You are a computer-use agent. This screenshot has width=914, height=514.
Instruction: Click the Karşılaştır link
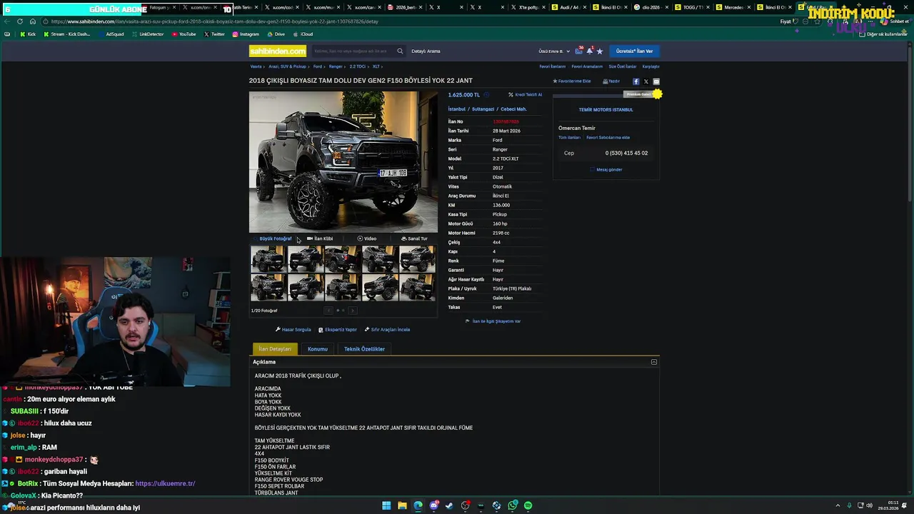tap(651, 66)
